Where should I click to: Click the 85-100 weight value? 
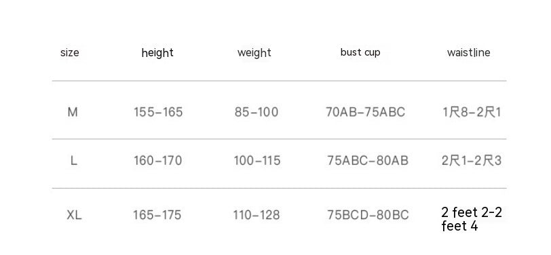(256, 112)
